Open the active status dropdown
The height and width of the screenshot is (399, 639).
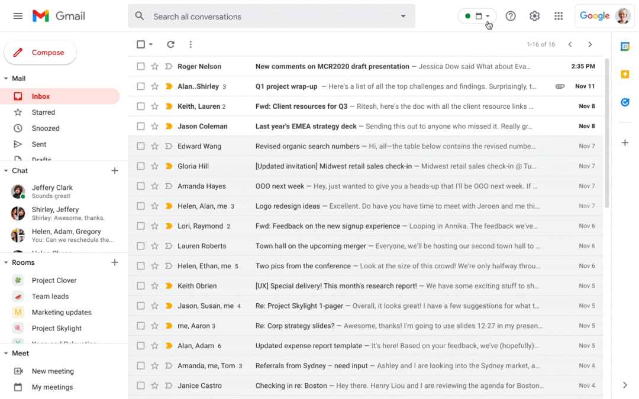477,17
